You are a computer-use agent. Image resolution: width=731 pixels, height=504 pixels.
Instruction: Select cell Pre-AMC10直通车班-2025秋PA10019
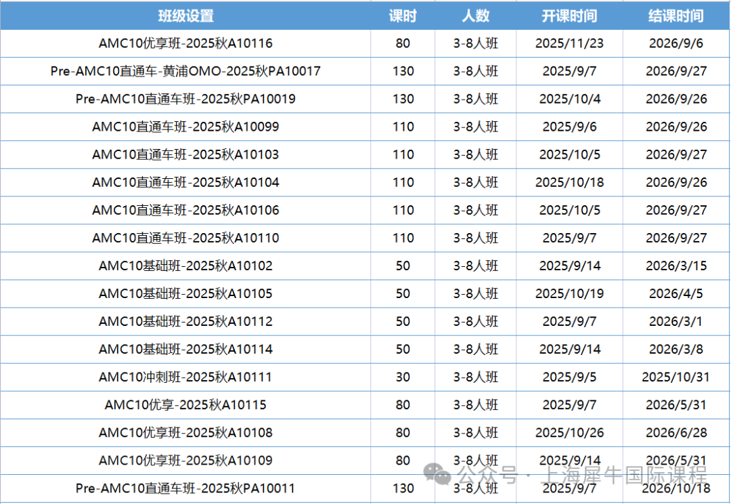(185, 99)
